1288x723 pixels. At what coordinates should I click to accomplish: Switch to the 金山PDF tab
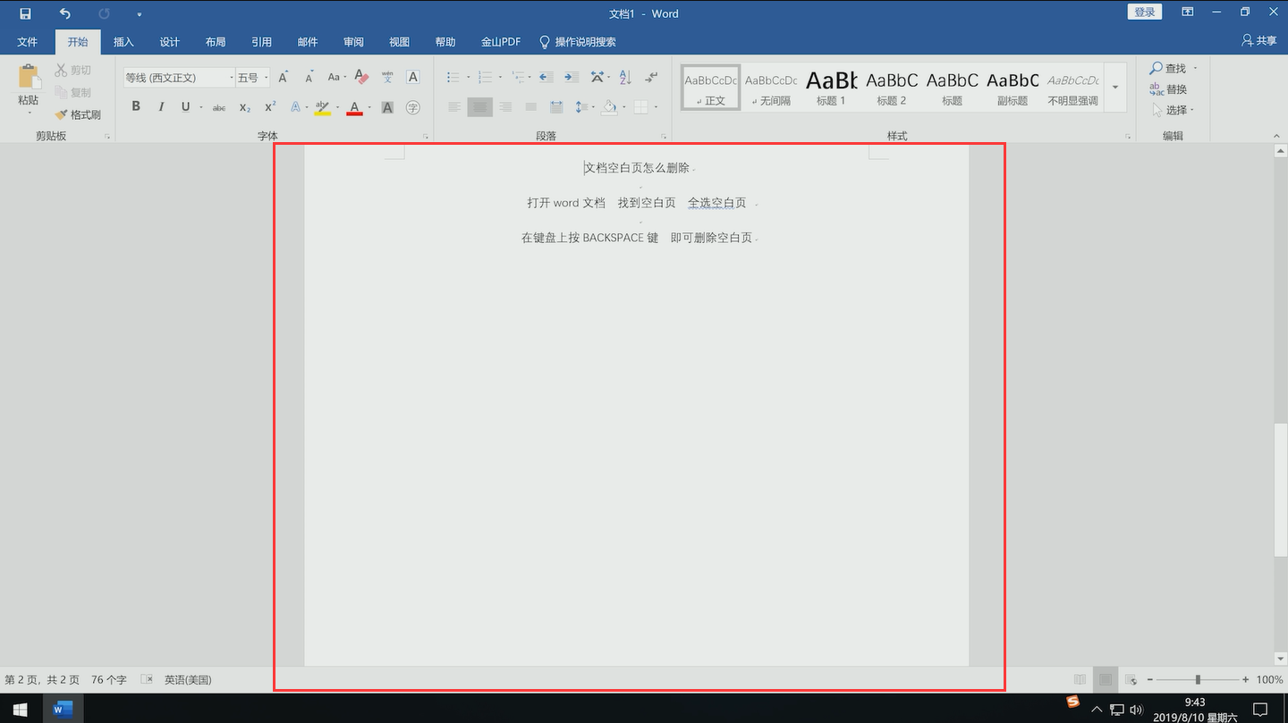coord(501,42)
